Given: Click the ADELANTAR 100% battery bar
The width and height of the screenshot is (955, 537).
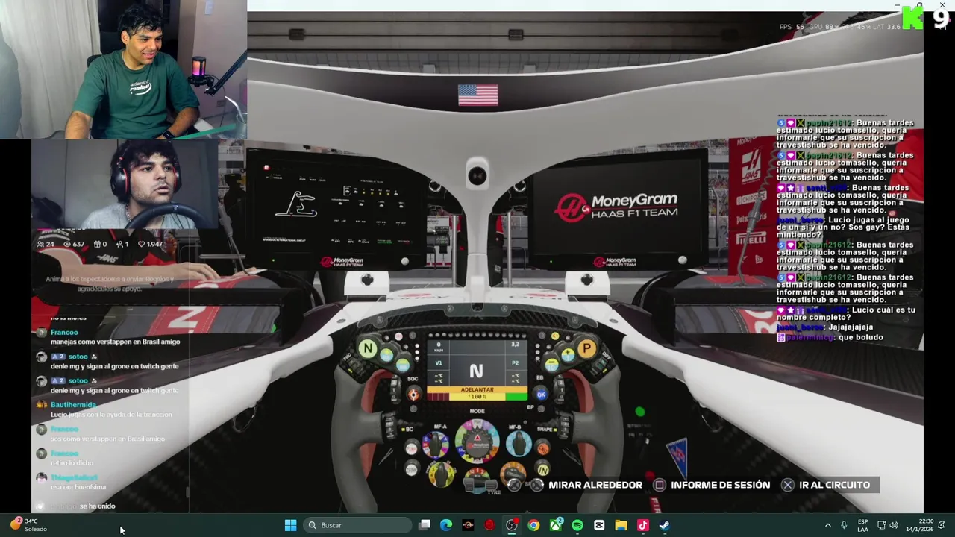Looking at the screenshot, I should [477, 393].
